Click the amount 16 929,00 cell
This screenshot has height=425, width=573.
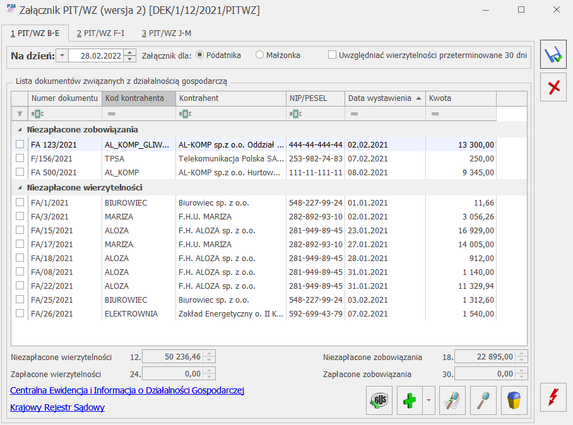461,230
